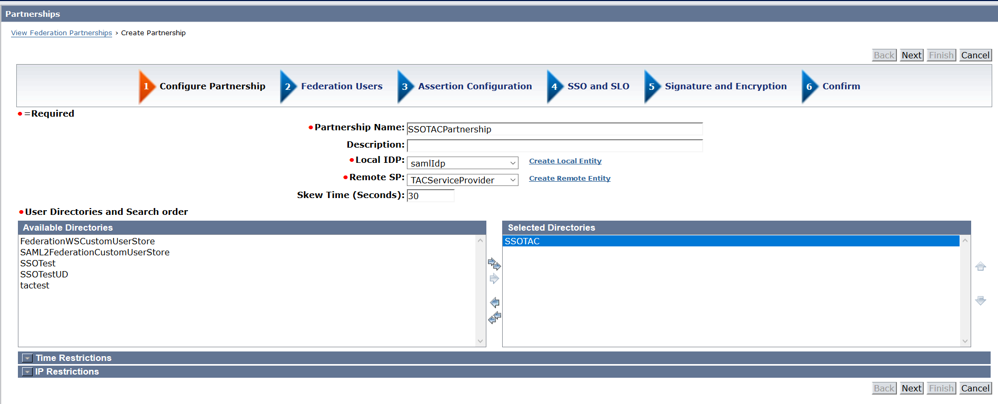Expand the Time Restrictions section

pyautogui.click(x=27, y=358)
